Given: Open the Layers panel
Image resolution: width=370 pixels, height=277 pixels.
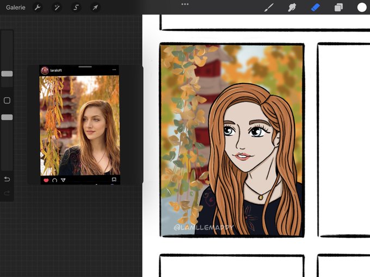Looking at the screenshot, I should coord(338,8).
